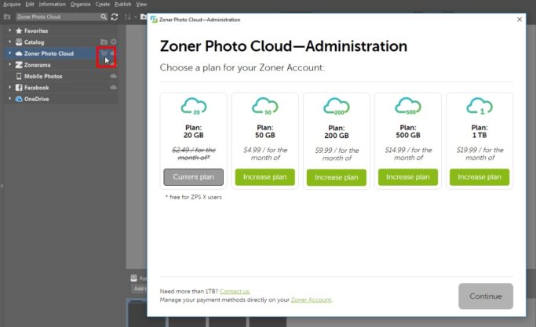536x327 pixels.
Task: Expand the Favorites tree node
Action: (9, 31)
